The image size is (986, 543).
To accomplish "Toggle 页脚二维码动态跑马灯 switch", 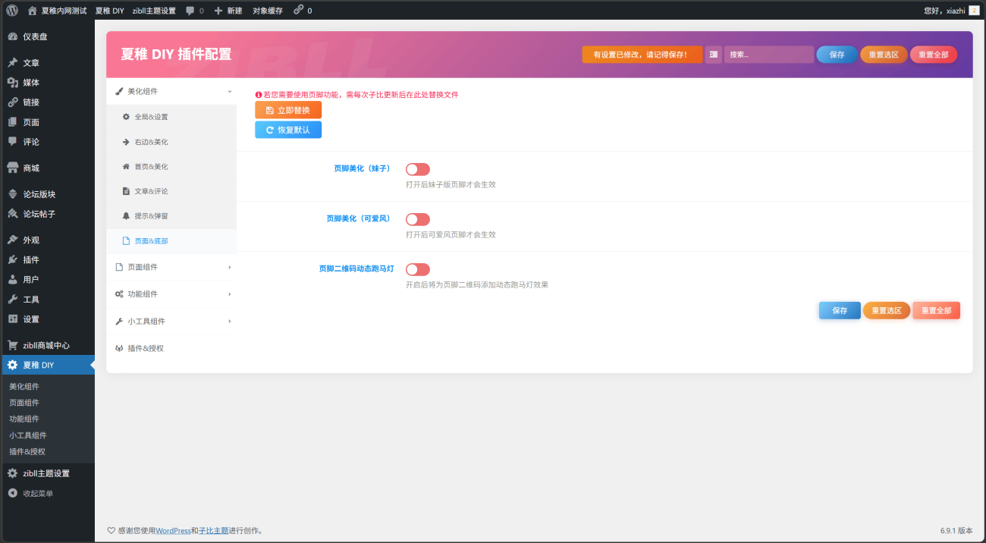I will 418,269.
